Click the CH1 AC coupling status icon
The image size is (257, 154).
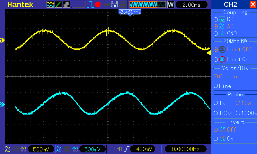tap(7, 149)
